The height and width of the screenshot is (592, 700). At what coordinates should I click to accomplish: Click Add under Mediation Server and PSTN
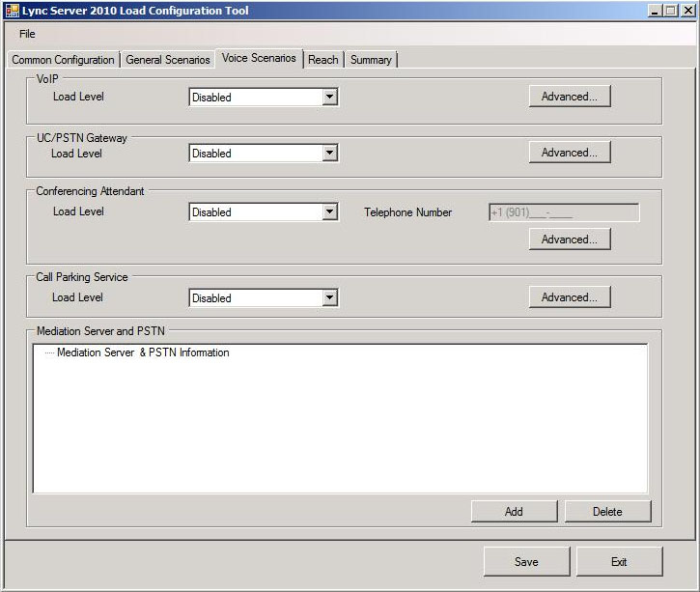tap(515, 512)
